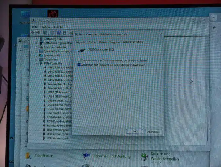Image resolution: width=221 pixels, height=167 pixels.
Task: Open the Schriftarten link in Control Panel
Action: 44,156
